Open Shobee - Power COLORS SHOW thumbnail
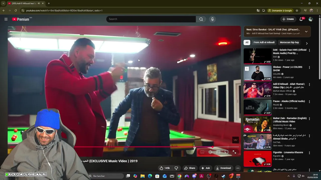The image size is (321, 180). click(258, 73)
